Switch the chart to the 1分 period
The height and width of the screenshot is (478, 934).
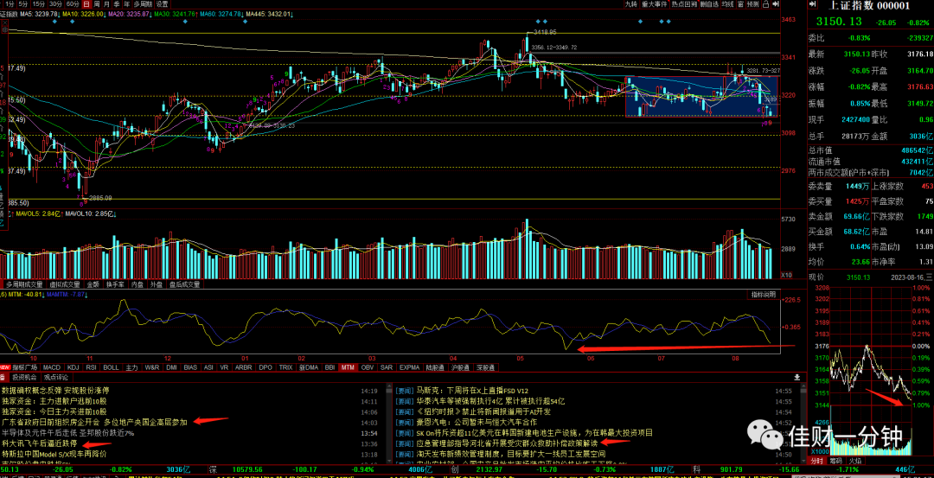[x=10, y=4]
